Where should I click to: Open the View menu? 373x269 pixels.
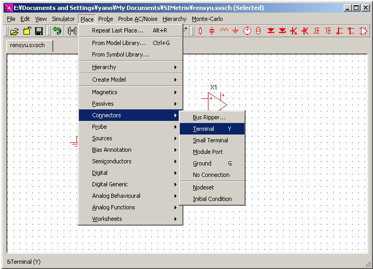tap(41, 19)
